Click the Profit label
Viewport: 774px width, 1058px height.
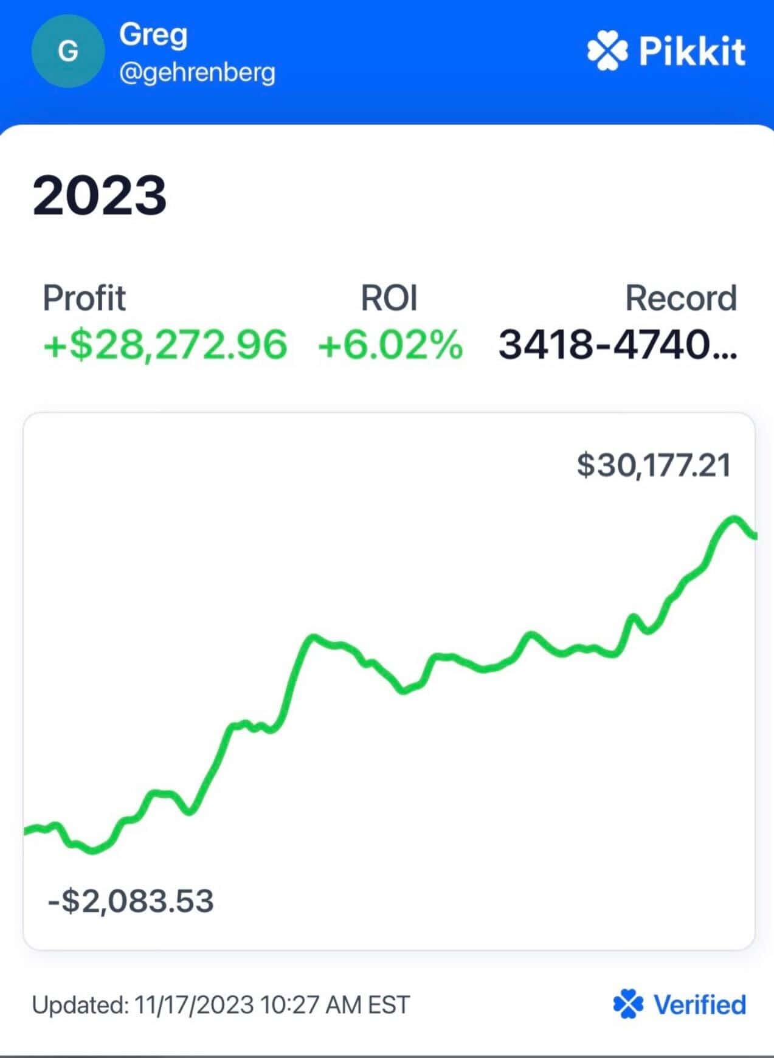(x=84, y=298)
